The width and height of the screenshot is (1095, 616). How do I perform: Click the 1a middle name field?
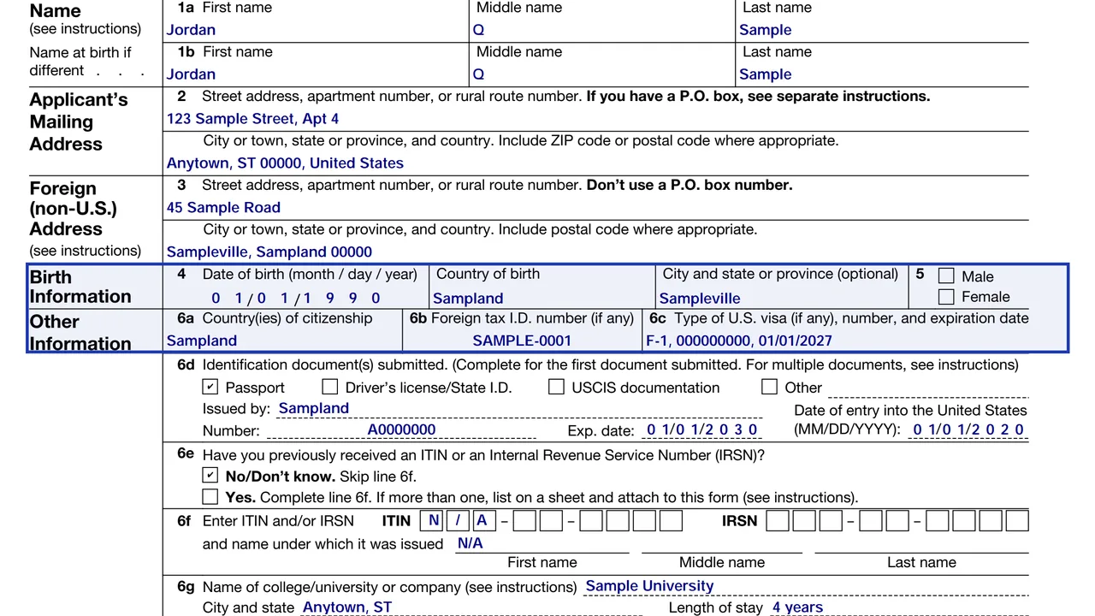point(601,30)
